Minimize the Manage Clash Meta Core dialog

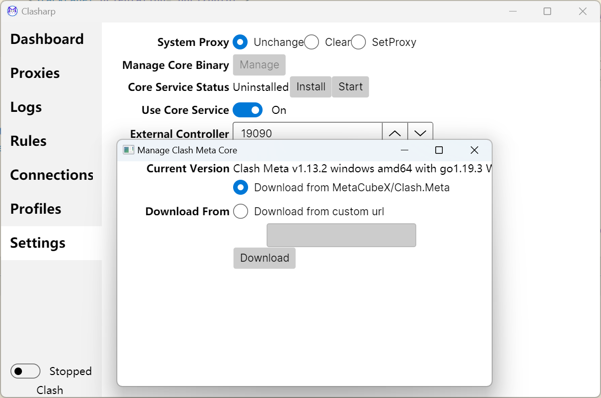[405, 150]
